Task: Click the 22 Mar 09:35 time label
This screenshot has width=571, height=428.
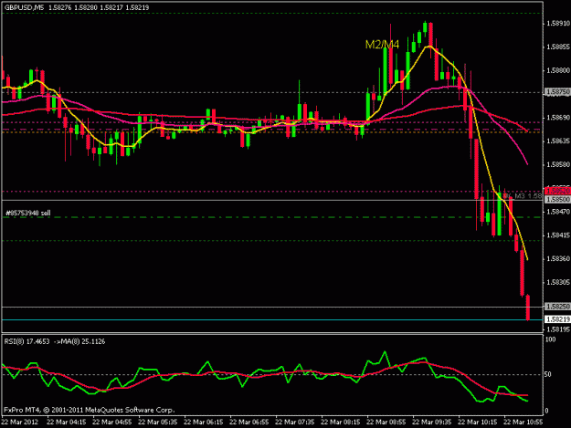Action: coord(432,423)
